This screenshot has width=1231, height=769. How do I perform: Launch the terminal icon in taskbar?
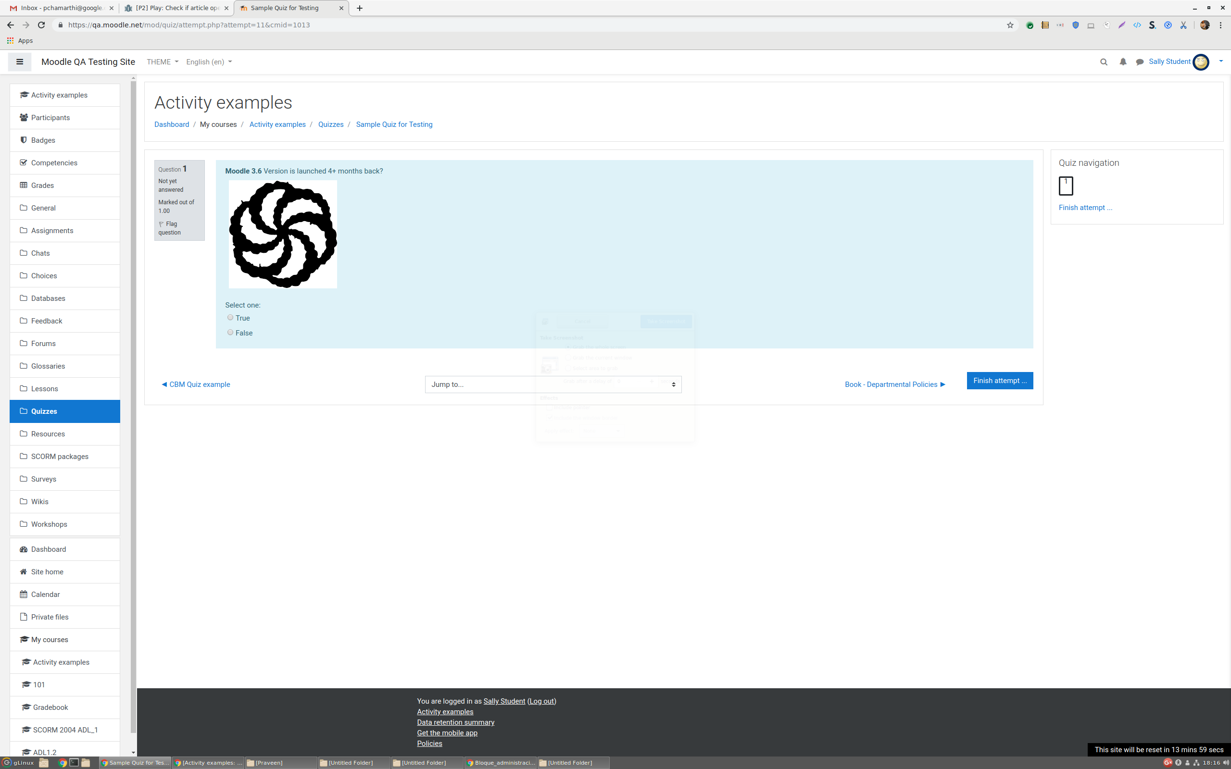pyautogui.click(x=74, y=762)
